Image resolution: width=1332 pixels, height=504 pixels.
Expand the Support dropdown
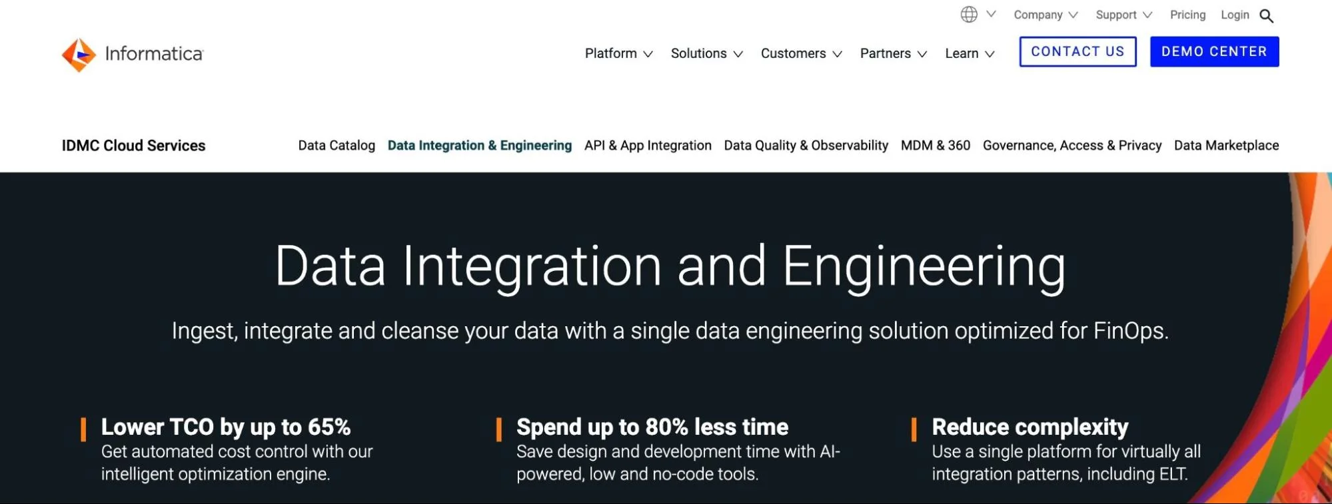point(1123,15)
